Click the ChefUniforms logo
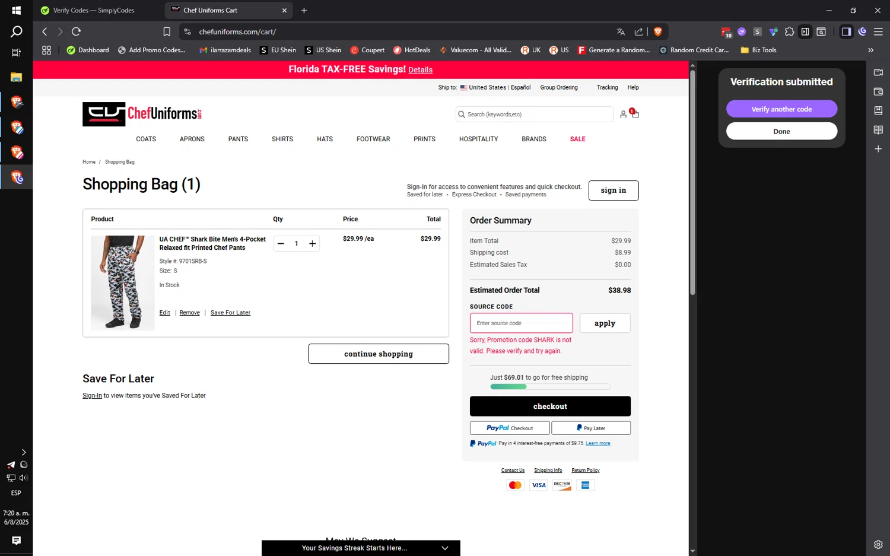890x556 pixels. [142, 114]
